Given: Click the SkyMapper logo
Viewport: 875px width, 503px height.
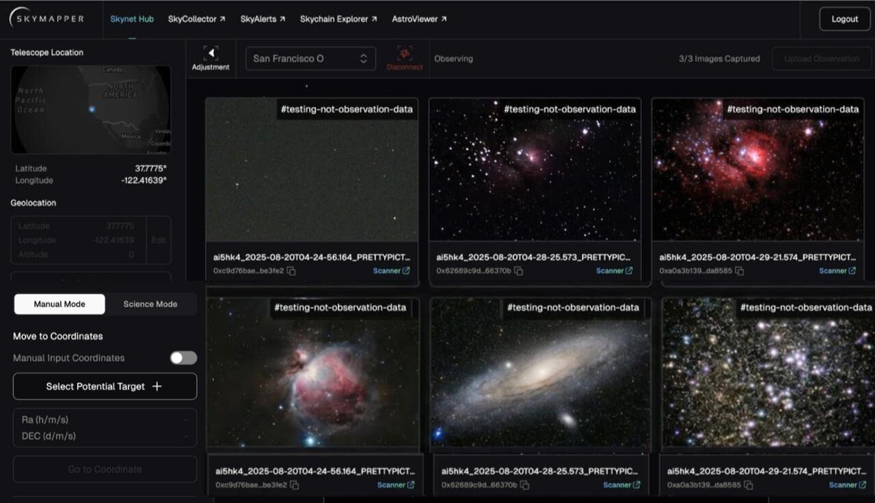Looking at the screenshot, I should (46, 19).
